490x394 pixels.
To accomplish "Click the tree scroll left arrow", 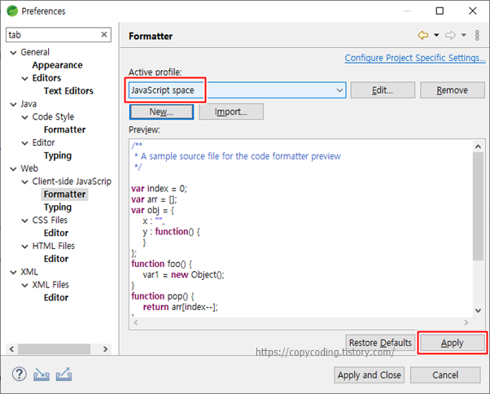I will (12, 348).
